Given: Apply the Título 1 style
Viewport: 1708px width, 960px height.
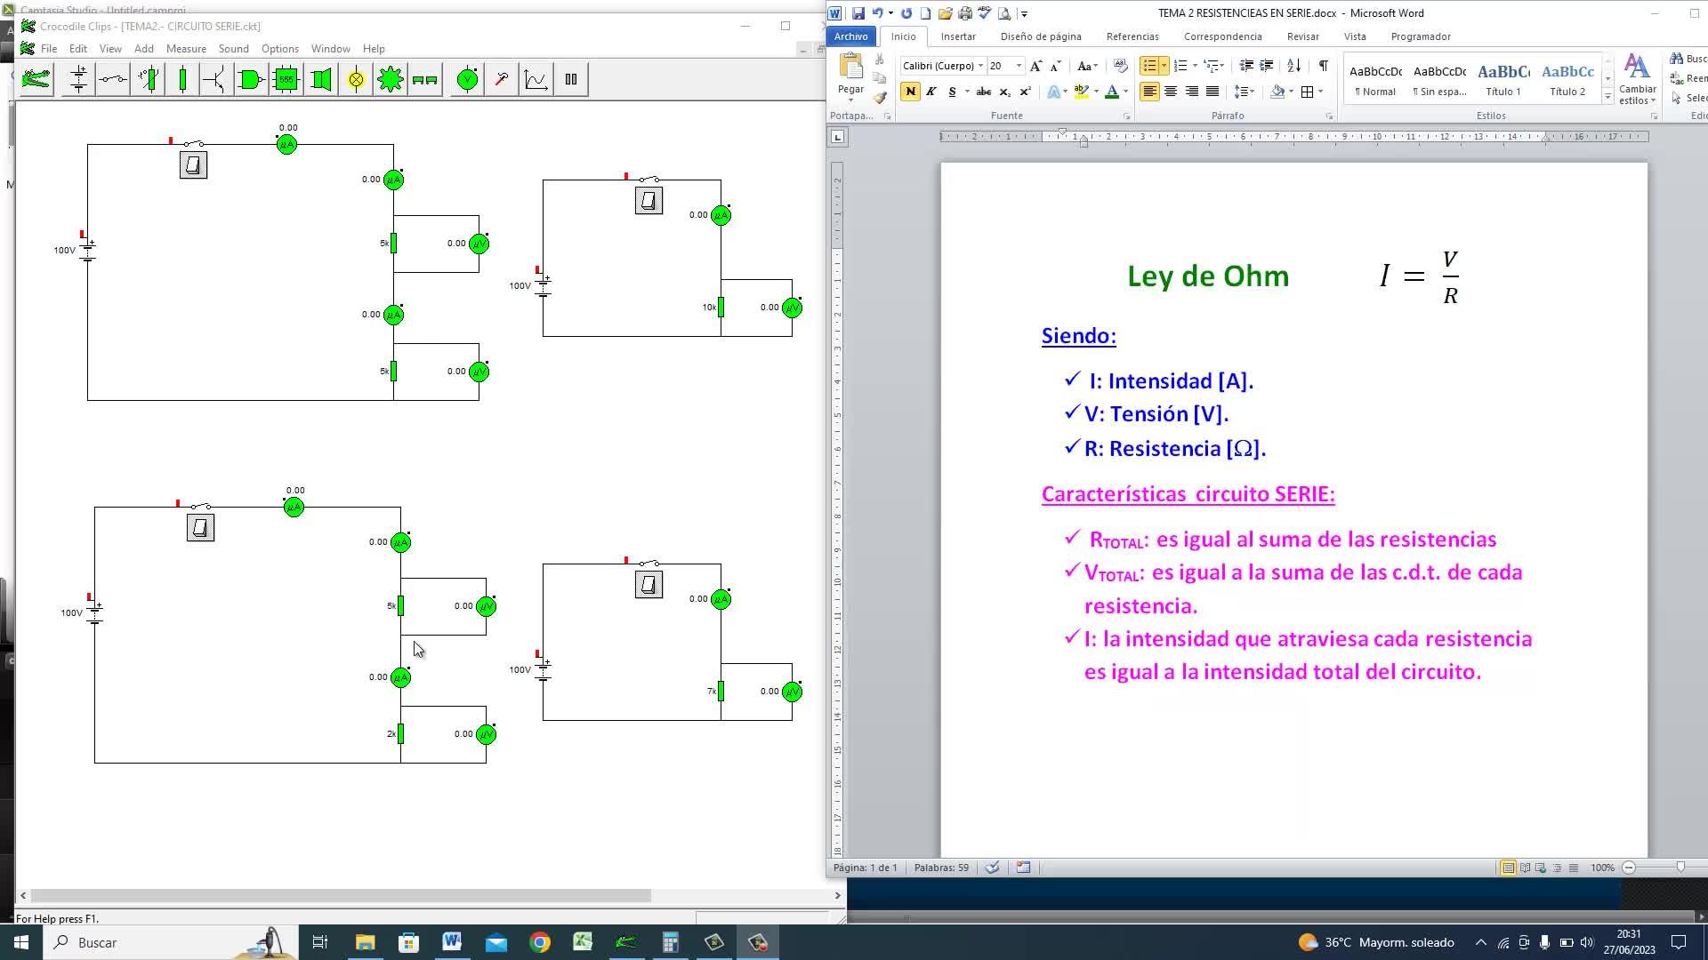Looking at the screenshot, I should coord(1503,79).
